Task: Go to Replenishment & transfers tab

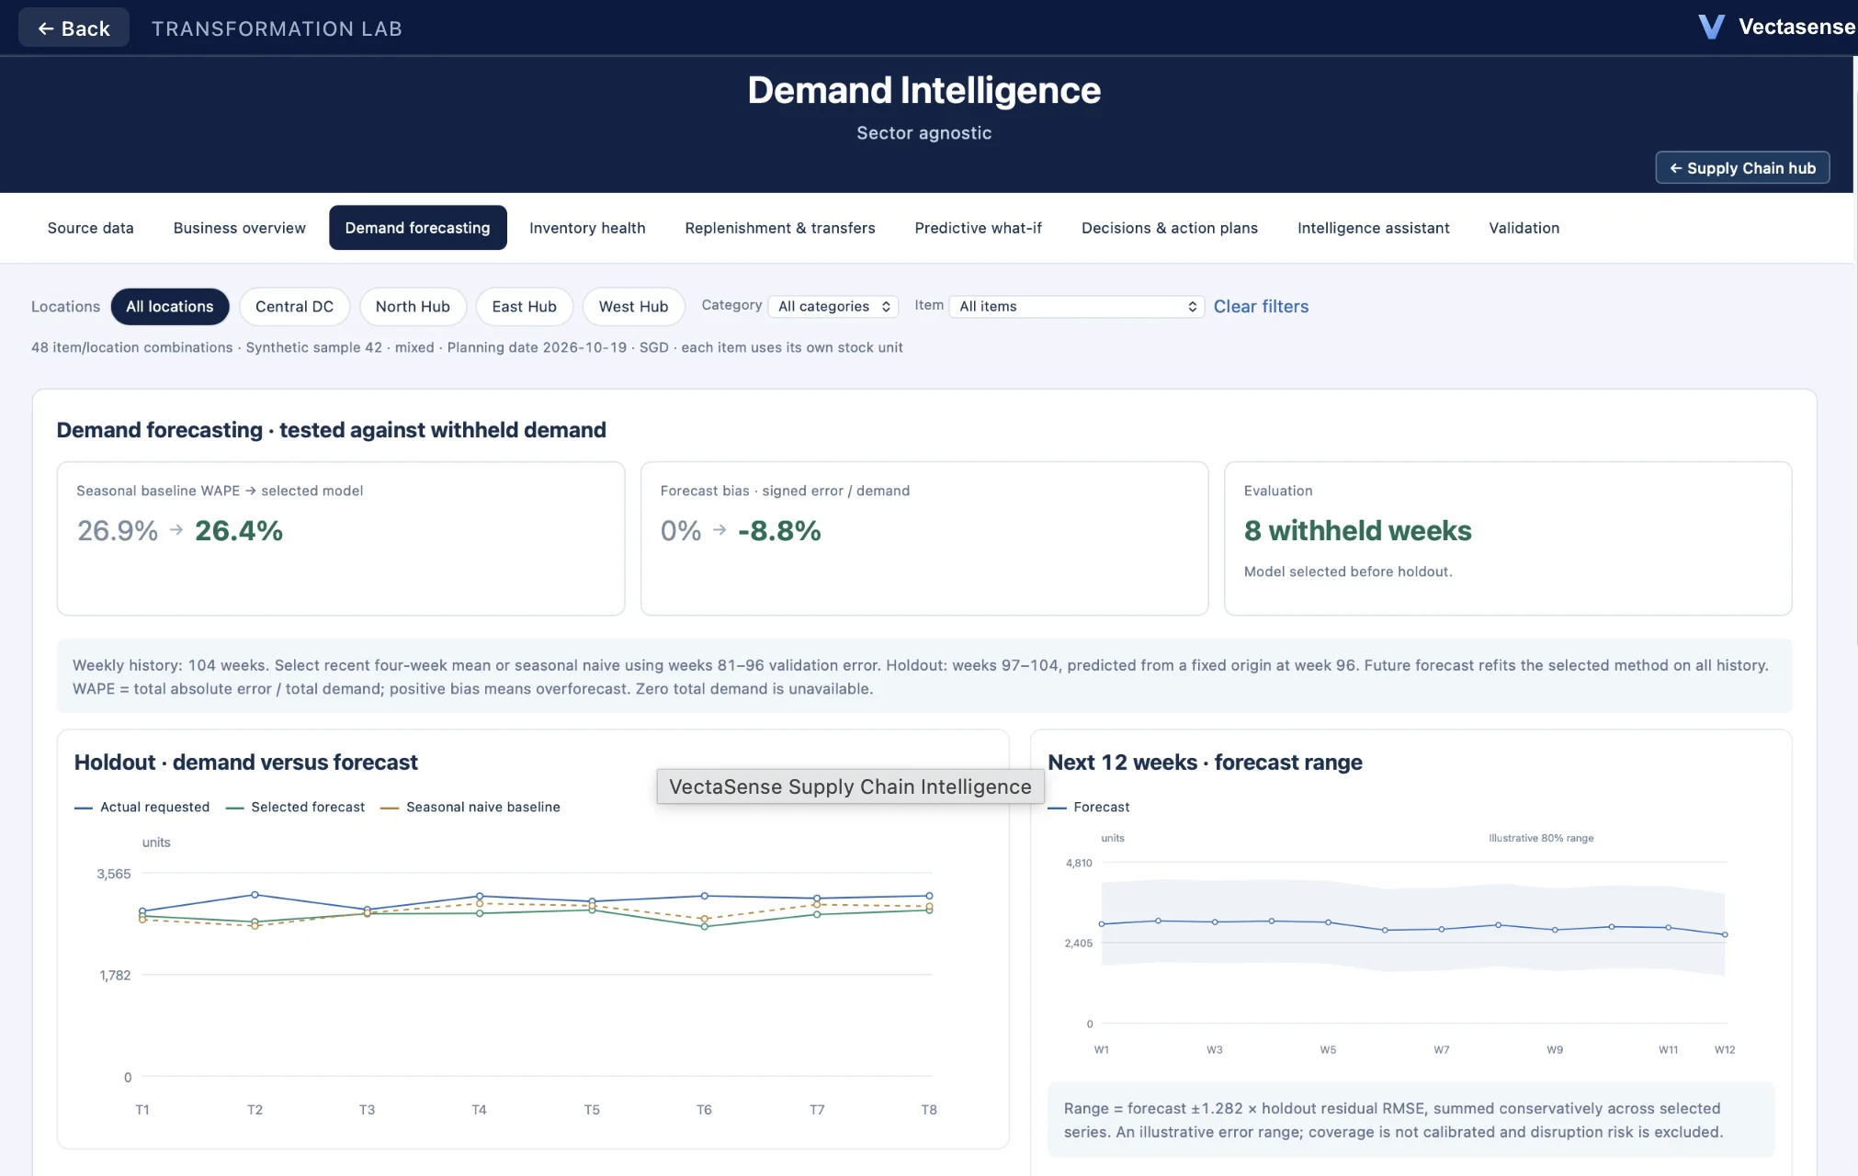Action: pos(780,228)
